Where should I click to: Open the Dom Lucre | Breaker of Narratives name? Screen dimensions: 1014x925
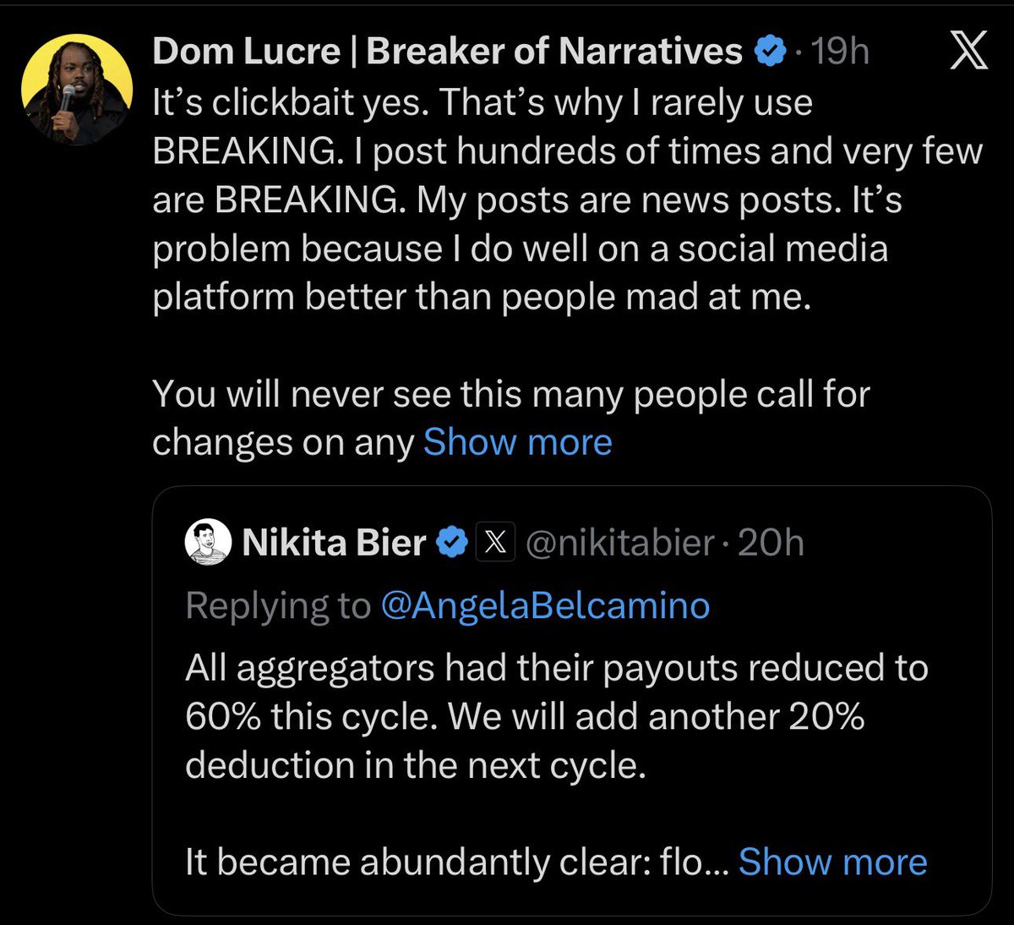tap(447, 52)
